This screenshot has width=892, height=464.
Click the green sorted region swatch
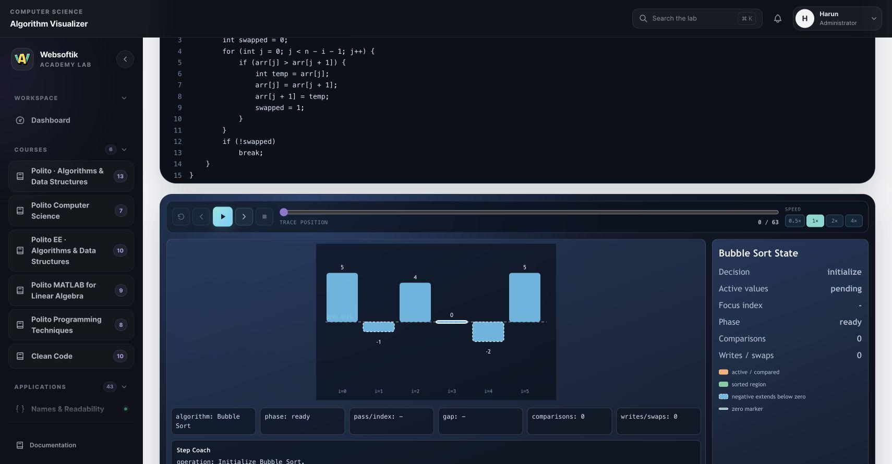pos(724,384)
